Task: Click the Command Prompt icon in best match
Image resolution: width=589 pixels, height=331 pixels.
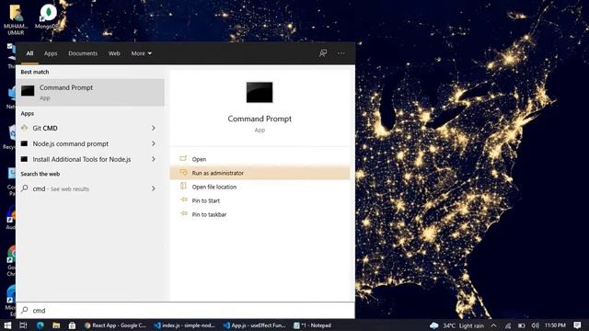Action: [x=28, y=91]
